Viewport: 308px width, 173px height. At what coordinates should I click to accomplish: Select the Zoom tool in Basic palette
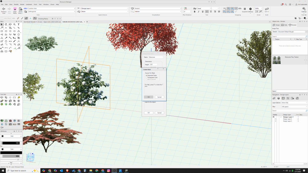tap(14, 24)
